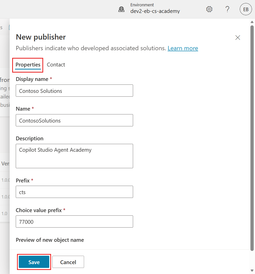Open the Settings gear menu

click(209, 9)
